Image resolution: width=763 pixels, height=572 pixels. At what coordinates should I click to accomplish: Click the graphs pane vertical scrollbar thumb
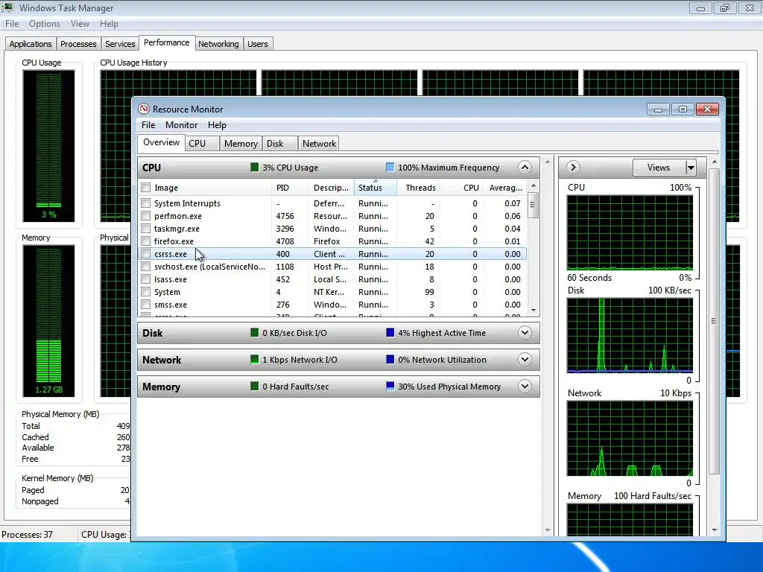tap(714, 321)
